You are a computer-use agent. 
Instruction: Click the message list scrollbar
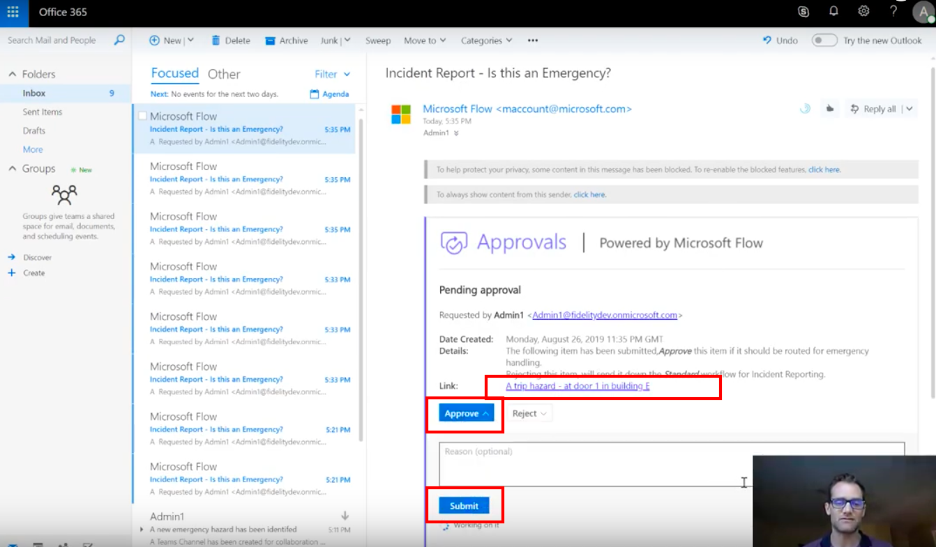coord(361,279)
